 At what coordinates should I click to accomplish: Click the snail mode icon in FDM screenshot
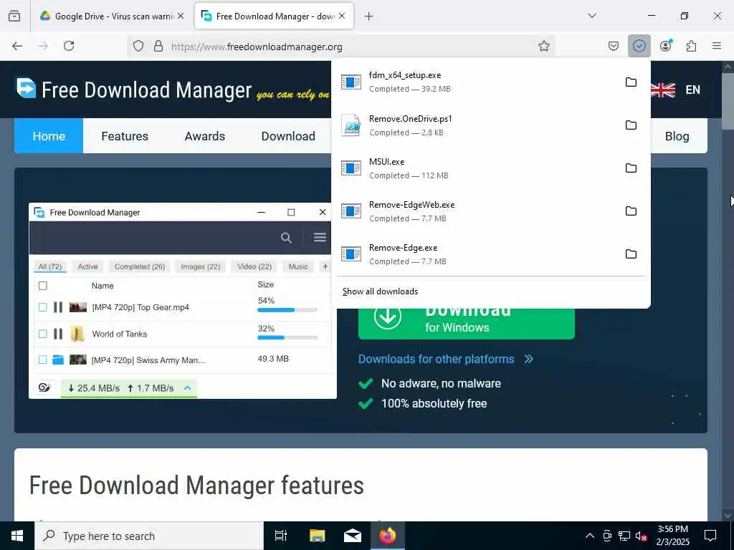pos(44,387)
